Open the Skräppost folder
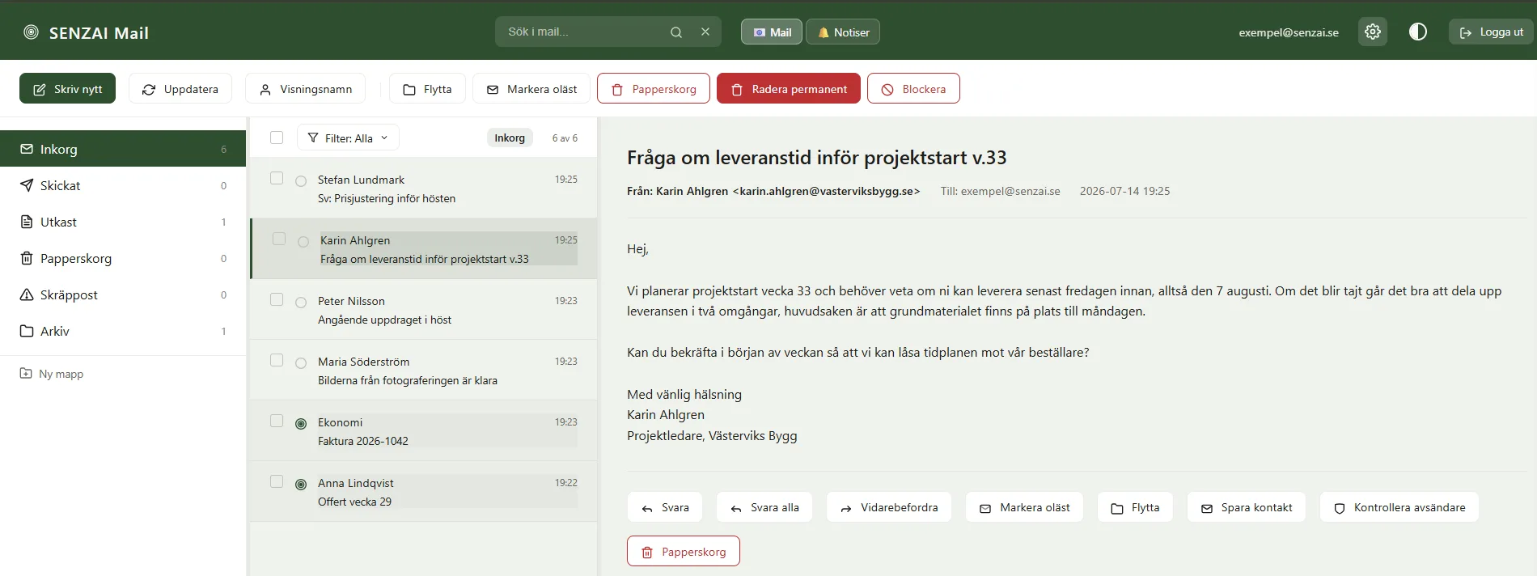 point(123,294)
